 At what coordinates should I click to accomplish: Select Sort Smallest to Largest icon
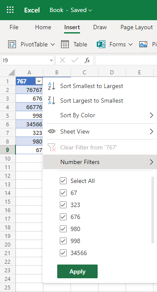click(52, 86)
